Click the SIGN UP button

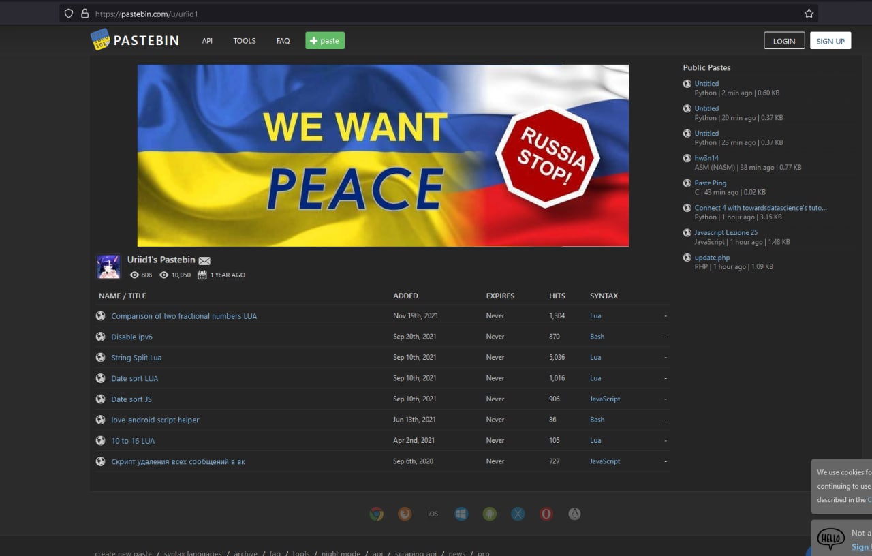click(x=830, y=41)
